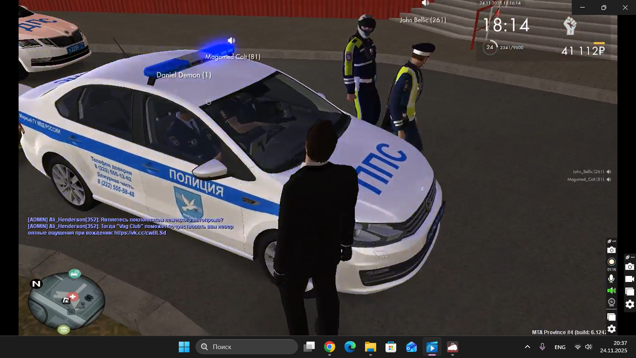Click the video camera icon in the shorter overlay

[x=630, y=279]
